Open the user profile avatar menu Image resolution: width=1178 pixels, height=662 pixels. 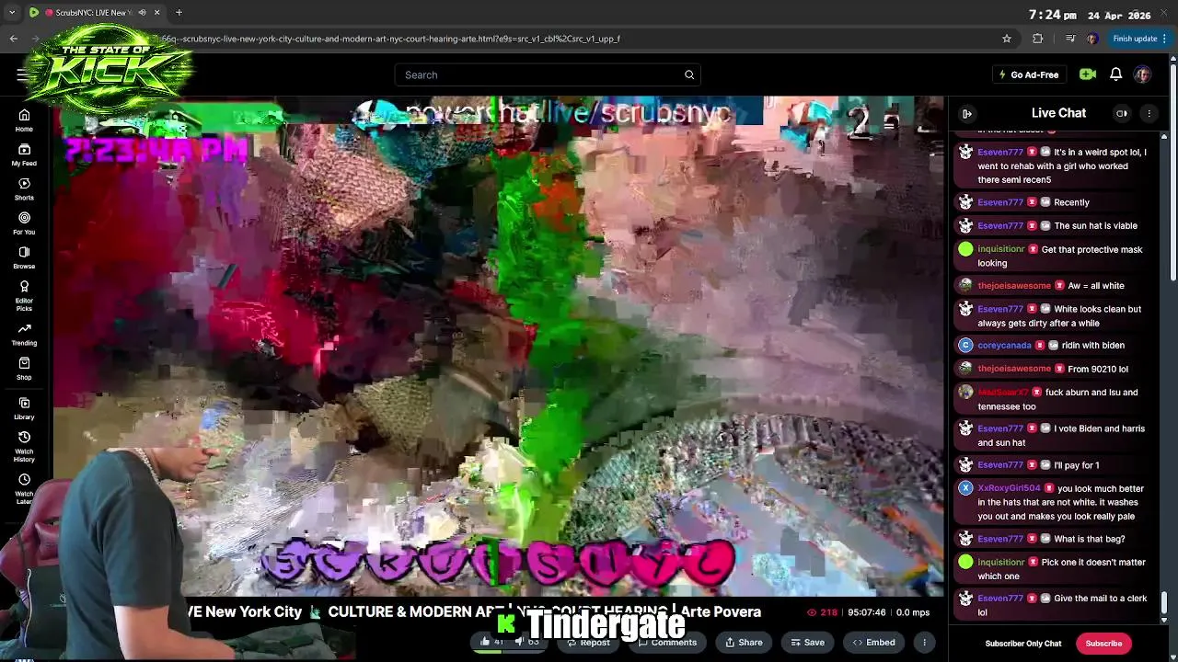click(1142, 74)
